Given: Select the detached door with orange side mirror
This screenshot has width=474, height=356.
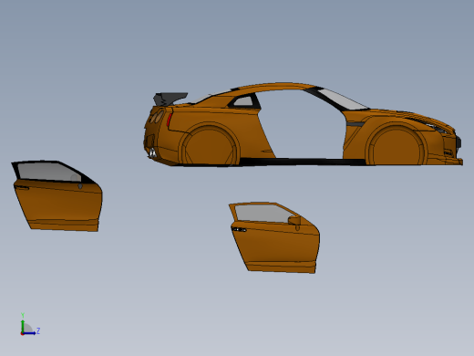Looking at the screenshot, I should (274, 237).
